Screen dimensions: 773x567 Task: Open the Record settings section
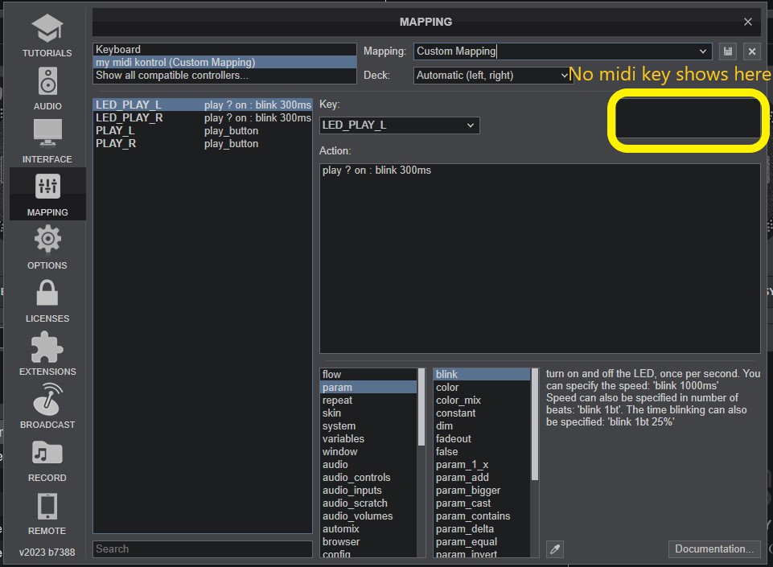pyautogui.click(x=47, y=460)
